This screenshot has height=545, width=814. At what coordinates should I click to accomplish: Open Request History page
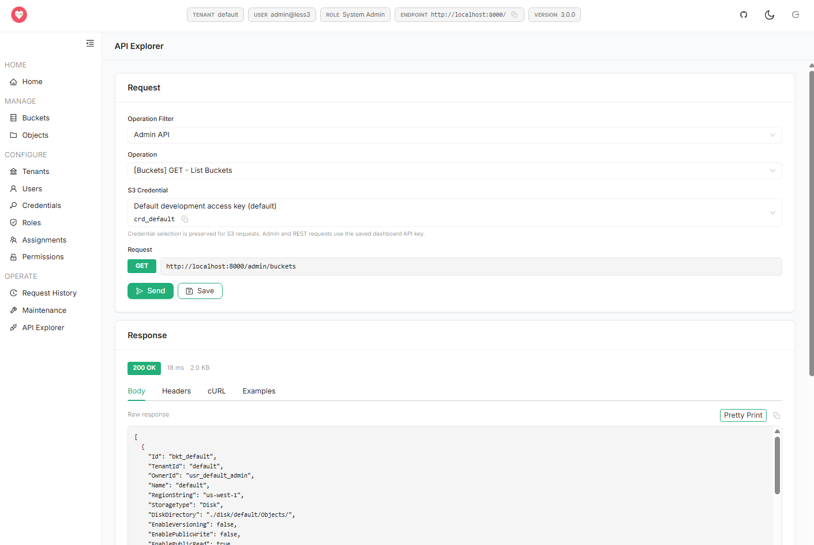pos(51,293)
